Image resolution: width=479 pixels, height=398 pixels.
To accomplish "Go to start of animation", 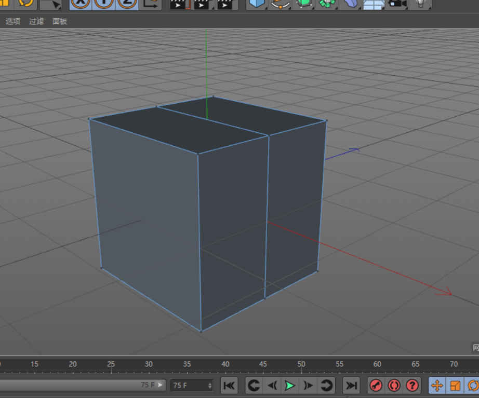I will [229, 386].
